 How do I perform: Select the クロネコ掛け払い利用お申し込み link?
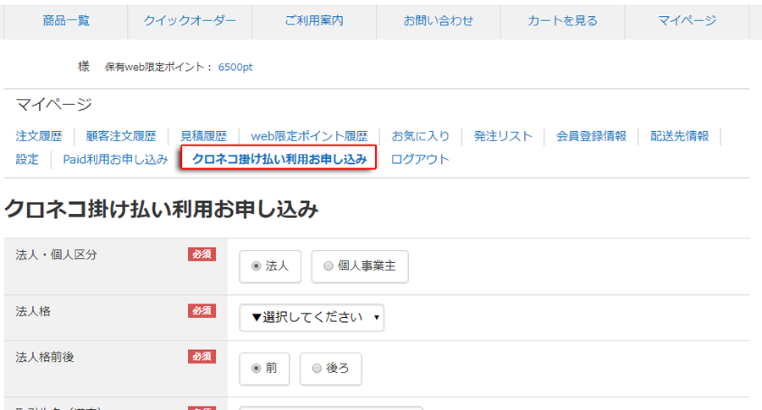279,159
